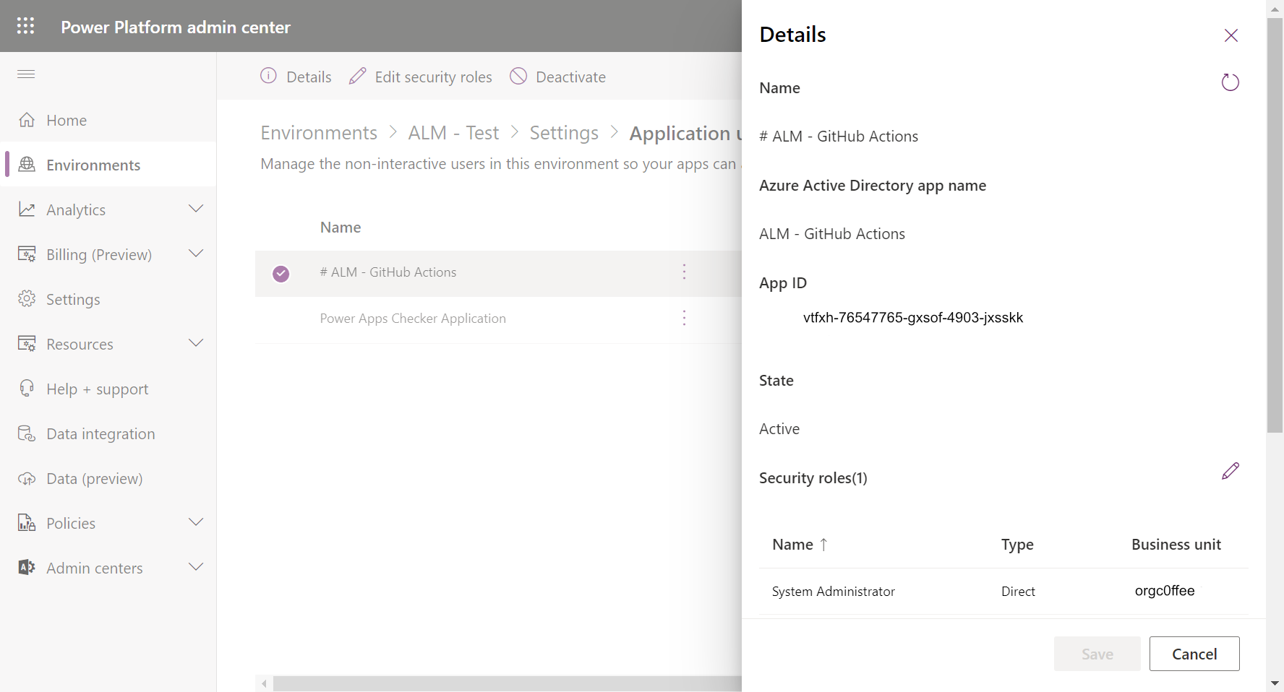Collapse the navigation pane with hamburger icon

click(x=25, y=73)
